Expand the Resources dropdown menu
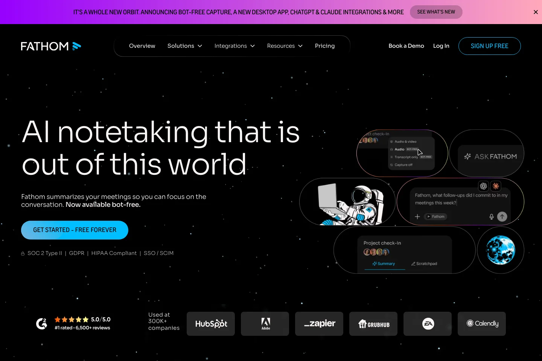542x361 pixels. click(285, 46)
